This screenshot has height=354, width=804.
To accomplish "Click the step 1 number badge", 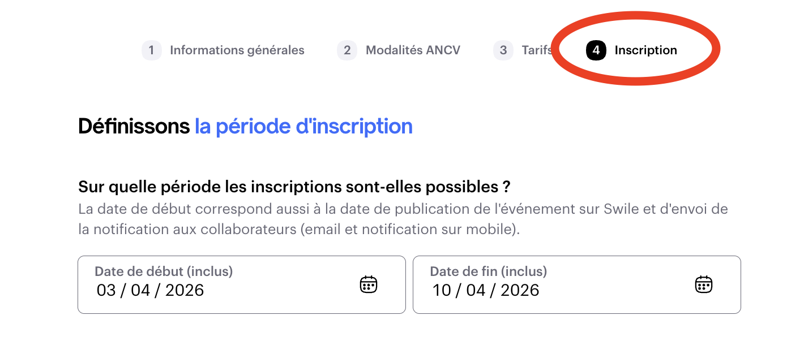I will (151, 50).
